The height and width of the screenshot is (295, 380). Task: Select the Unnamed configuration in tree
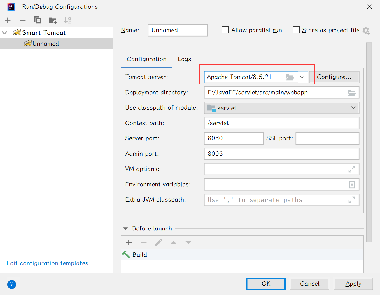57,44
